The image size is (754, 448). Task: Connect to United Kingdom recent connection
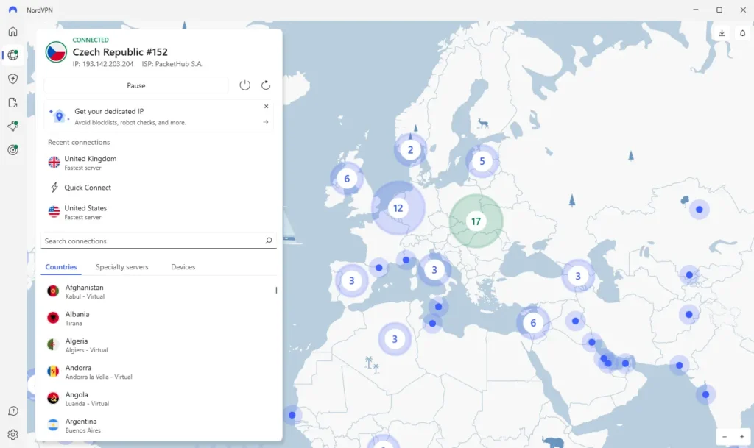[x=90, y=163]
